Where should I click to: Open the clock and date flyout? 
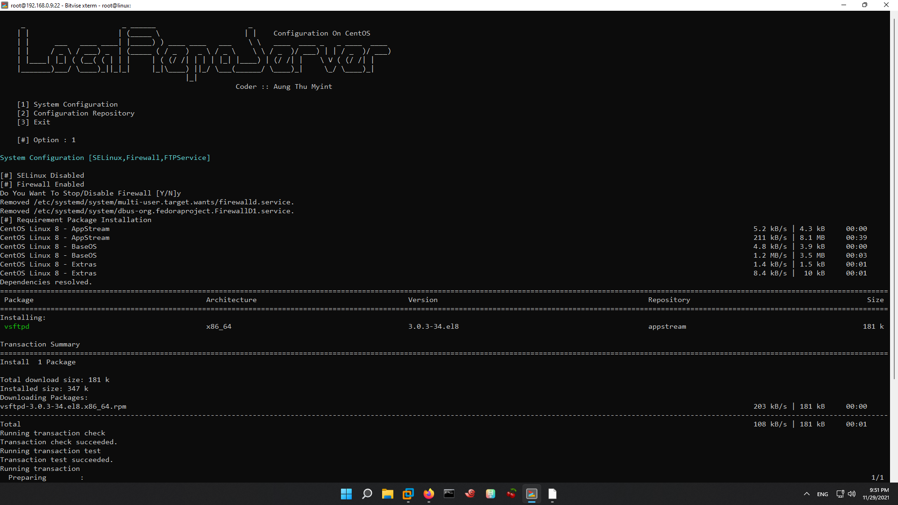click(876, 494)
